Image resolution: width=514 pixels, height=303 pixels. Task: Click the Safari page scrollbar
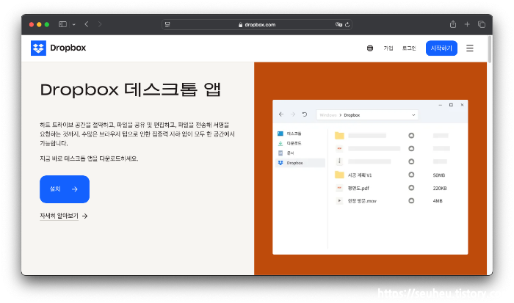[490, 49]
